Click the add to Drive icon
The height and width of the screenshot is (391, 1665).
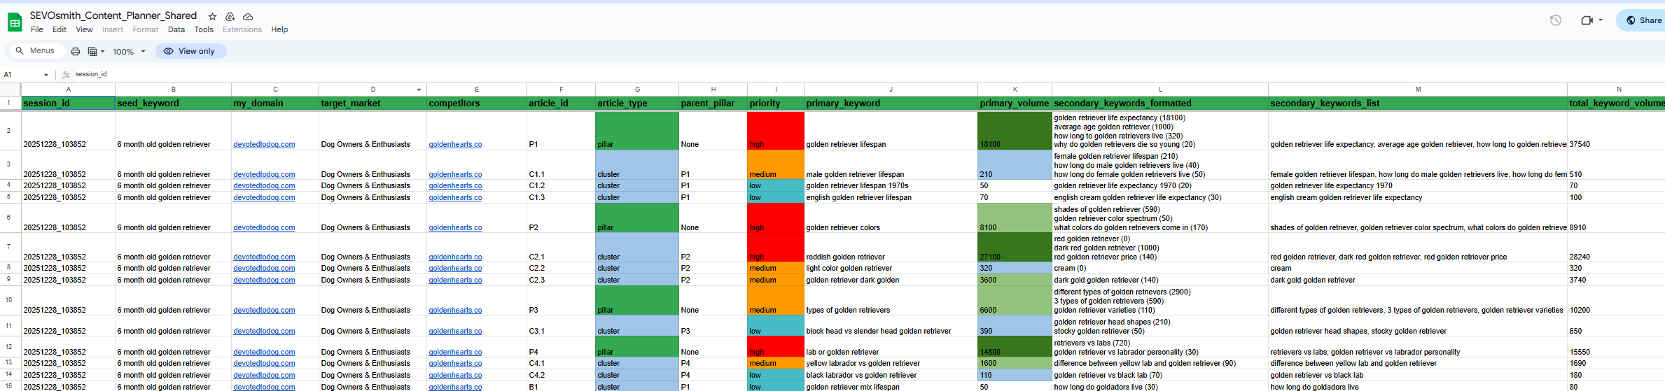click(230, 16)
